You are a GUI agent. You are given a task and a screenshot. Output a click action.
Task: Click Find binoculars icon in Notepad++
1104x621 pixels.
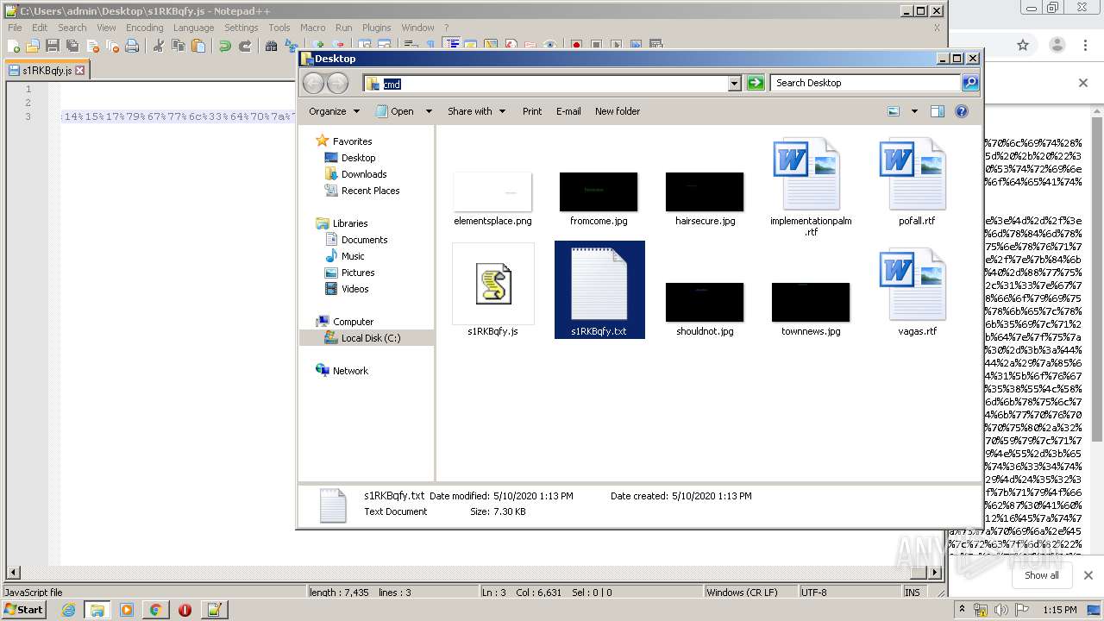click(x=271, y=46)
